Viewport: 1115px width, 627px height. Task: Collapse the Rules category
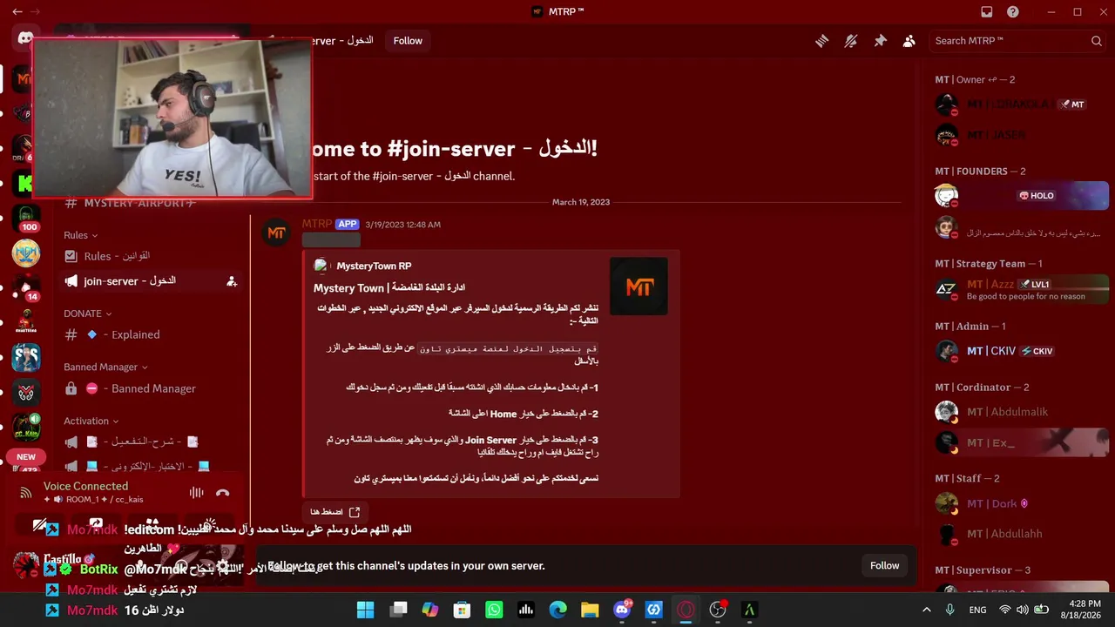pos(80,235)
